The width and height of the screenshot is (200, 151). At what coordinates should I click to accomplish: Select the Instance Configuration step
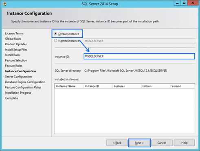pyautogui.click(x=20, y=71)
